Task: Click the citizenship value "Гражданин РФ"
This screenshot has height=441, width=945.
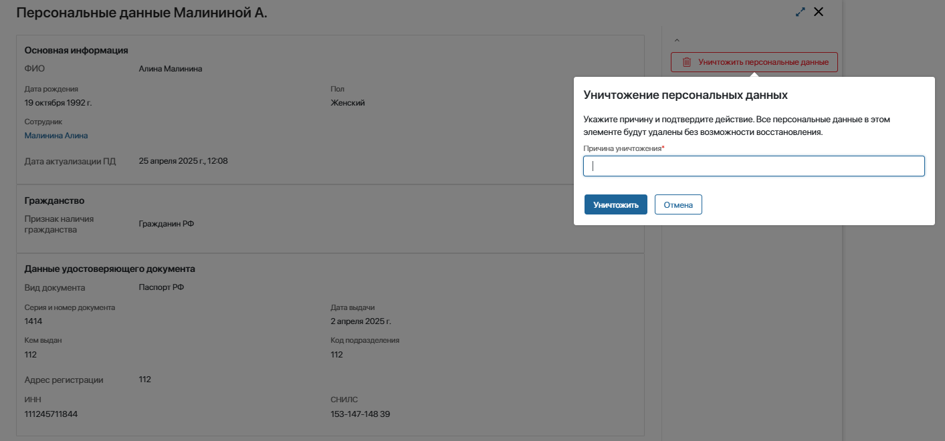Action: coord(167,224)
